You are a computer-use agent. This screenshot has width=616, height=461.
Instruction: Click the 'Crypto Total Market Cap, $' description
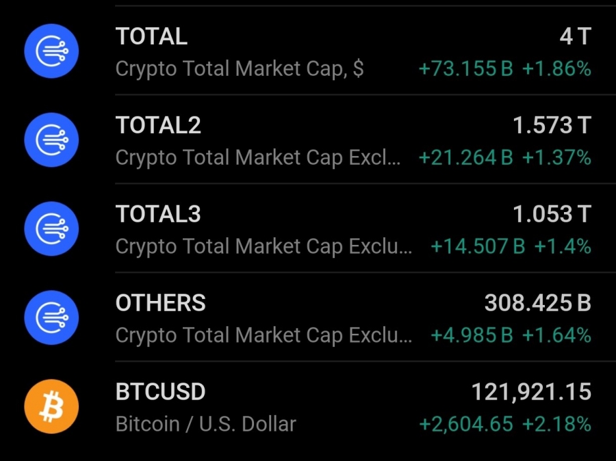(240, 69)
